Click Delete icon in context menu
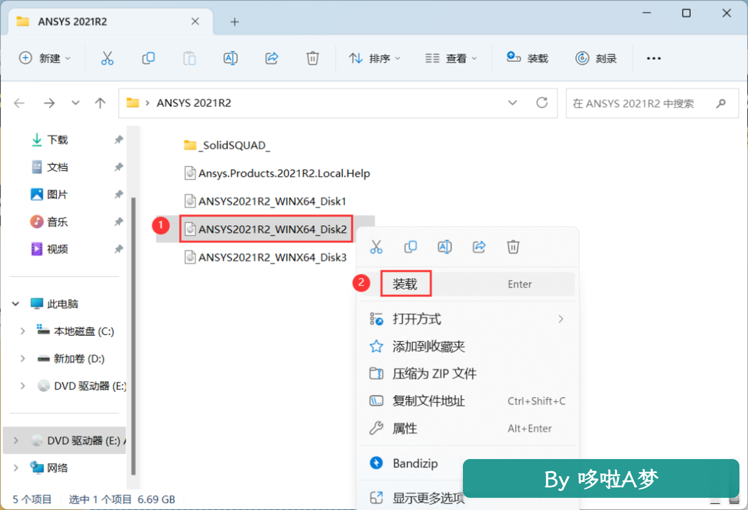This screenshot has height=510, width=748. (x=513, y=247)
